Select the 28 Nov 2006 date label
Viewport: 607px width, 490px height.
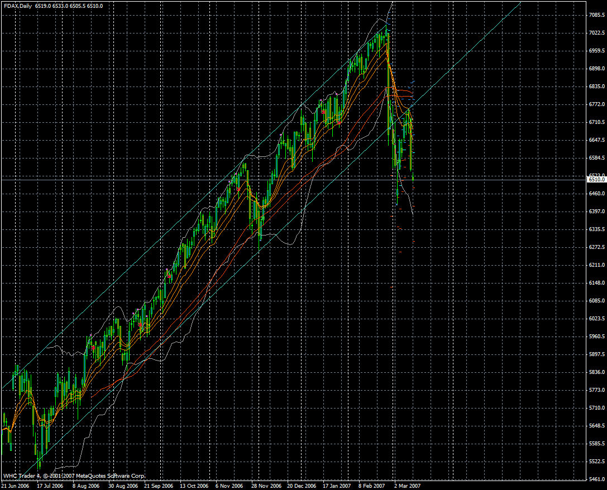(266, 486)
